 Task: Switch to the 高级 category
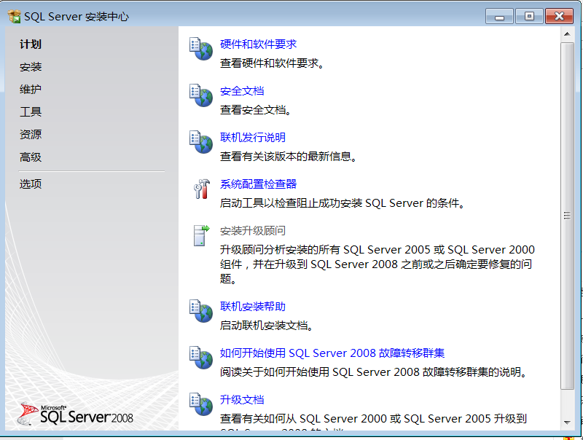point(31,157)
